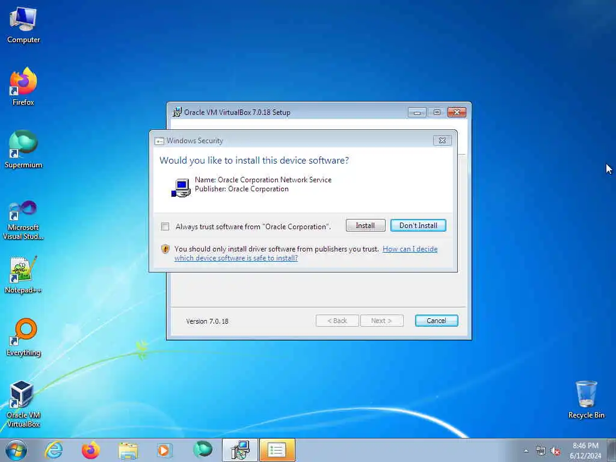Select the Microsoft Visual Studio desktop shortcut
The width and height of the screenshot is (616, 462).
[23, 220]
